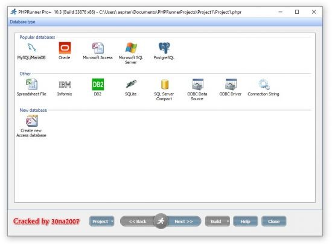
Task: Choose the Oracle database icon
Action: (65, 48)
